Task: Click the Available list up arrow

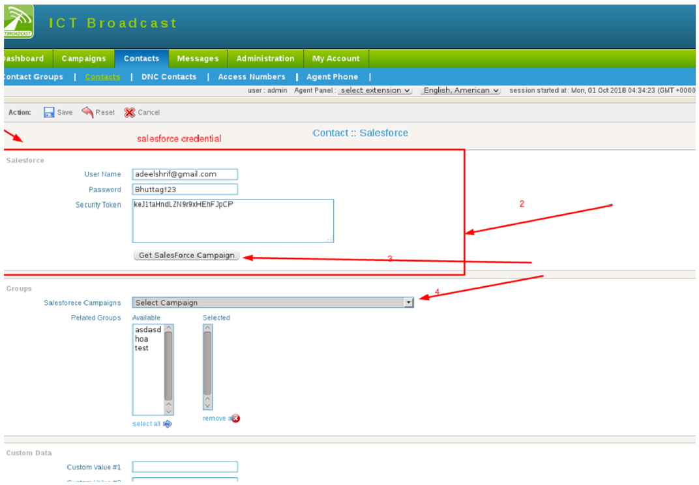Action: click(x=168, y=328)
